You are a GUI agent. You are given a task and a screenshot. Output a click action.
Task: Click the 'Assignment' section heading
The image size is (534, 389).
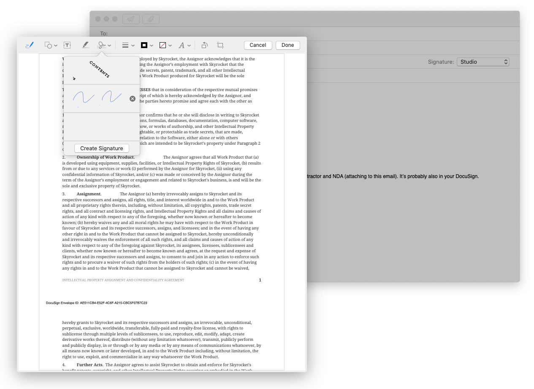tap(89, 194)
